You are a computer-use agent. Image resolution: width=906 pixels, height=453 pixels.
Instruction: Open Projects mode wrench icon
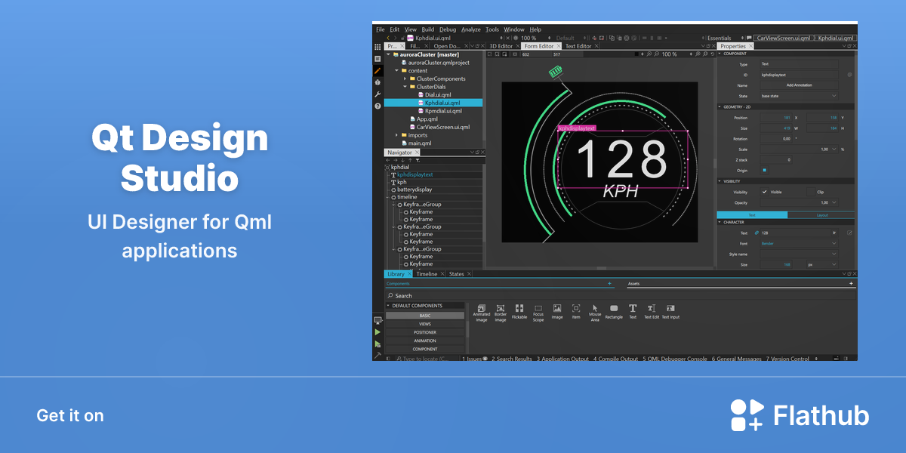pos(377,94)
